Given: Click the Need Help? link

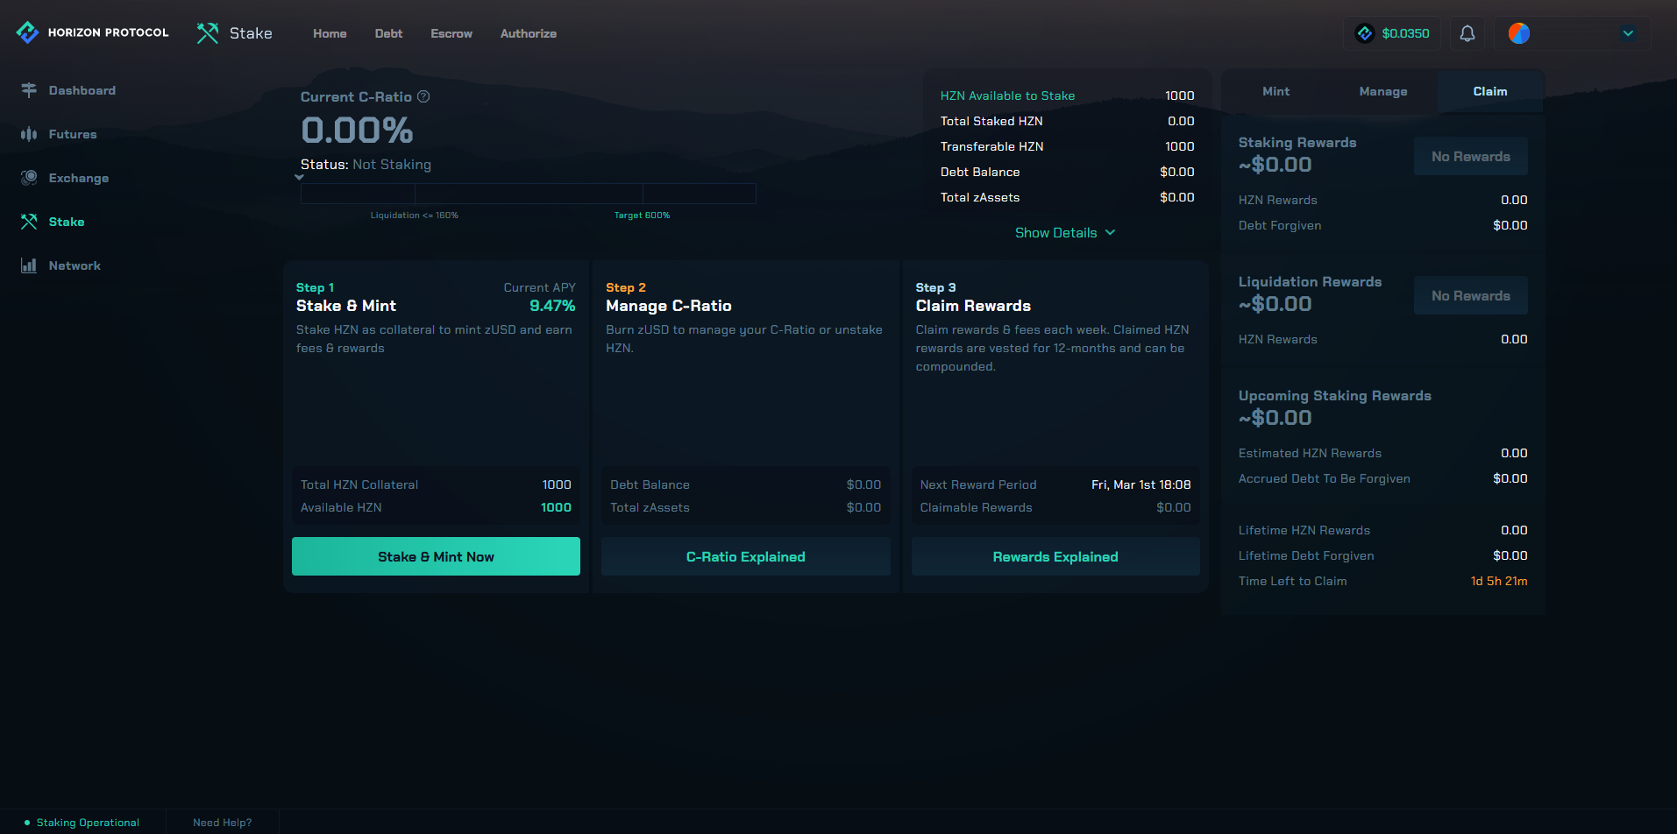Looking at the screenshot, I should coord(222,823).
